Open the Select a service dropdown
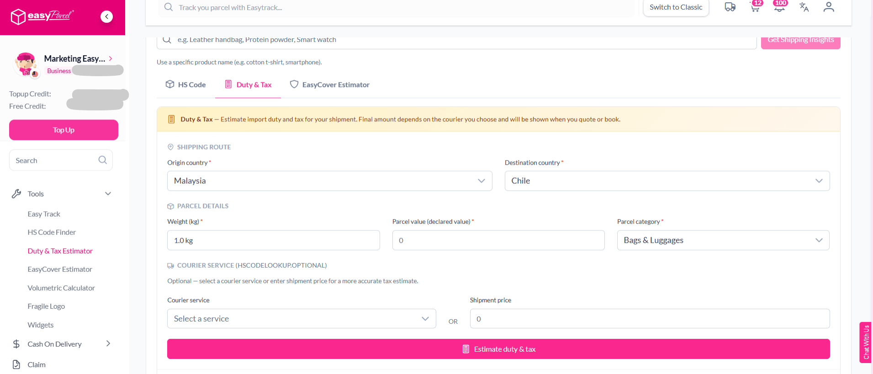 coord(302,319)
